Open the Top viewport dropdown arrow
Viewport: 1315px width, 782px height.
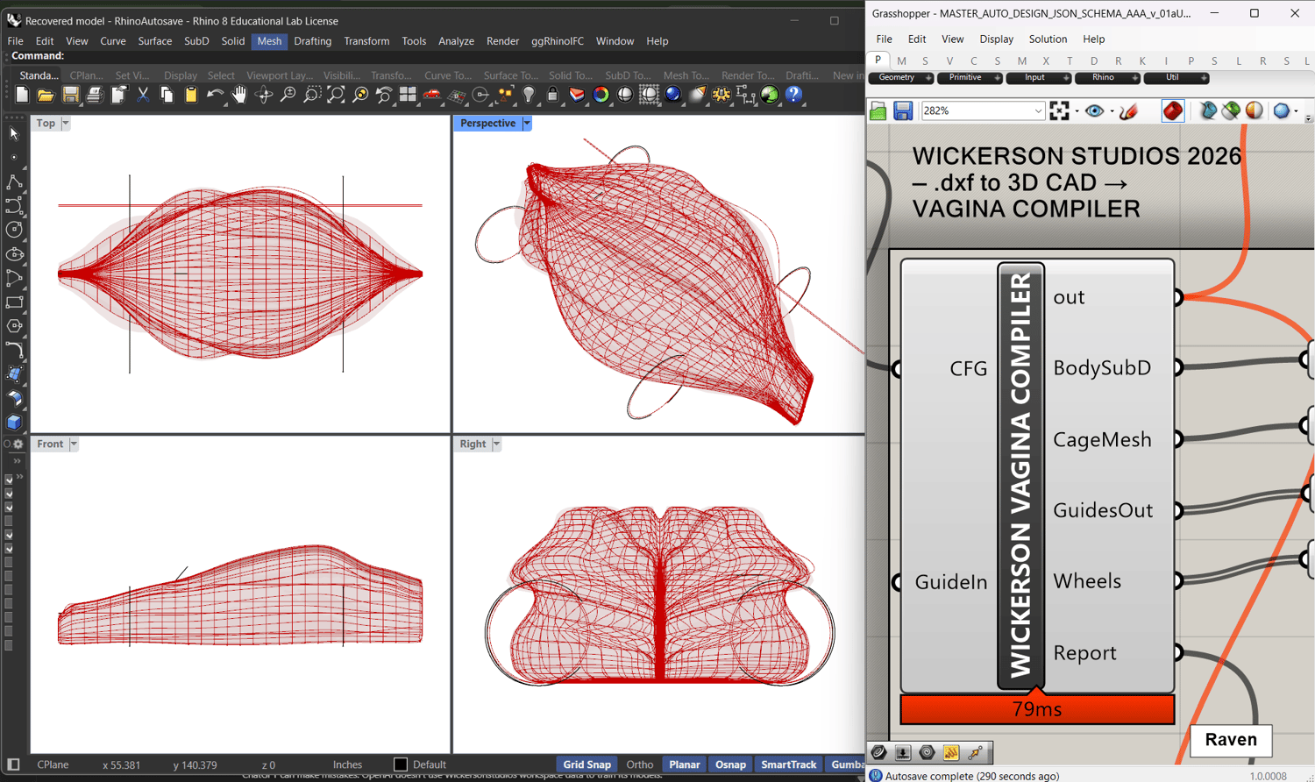(66, 124)
